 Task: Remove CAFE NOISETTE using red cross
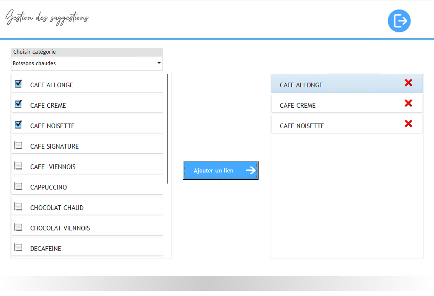pyautogui.click(x=408, y=124)
